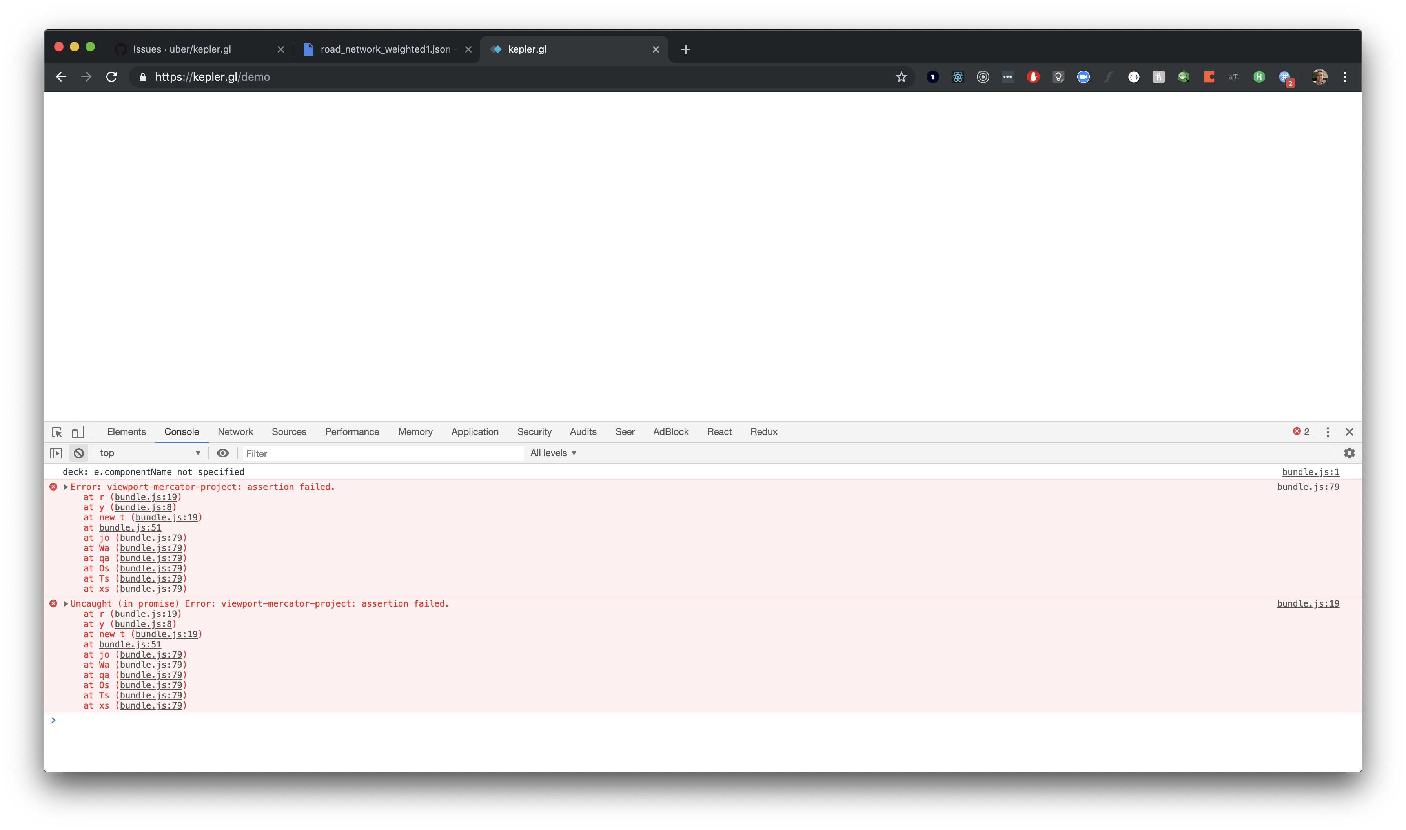Open the bundle.js:79 source link
Viewport: 1406px width, 830px height.
(x=1308, y=487)
